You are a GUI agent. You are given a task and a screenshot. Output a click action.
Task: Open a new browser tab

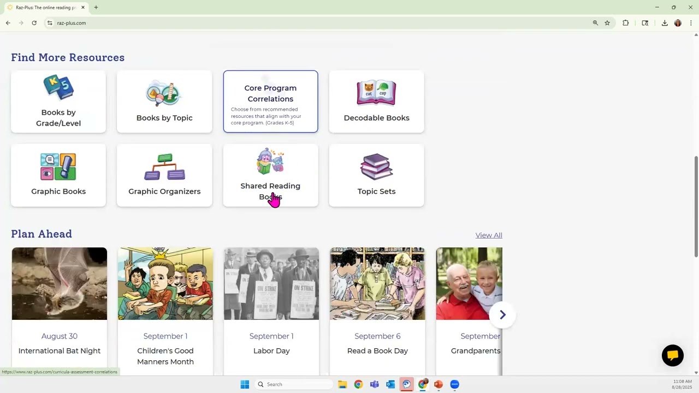coord(96,7)
